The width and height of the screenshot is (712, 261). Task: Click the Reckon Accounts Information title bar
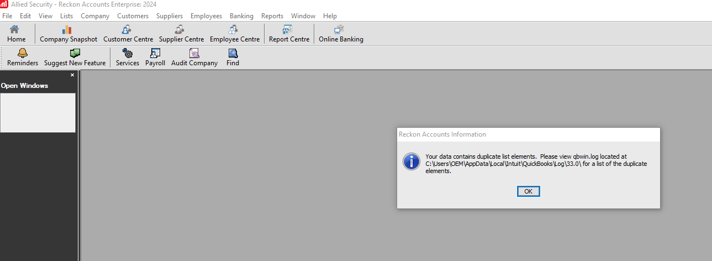point(529,134)
